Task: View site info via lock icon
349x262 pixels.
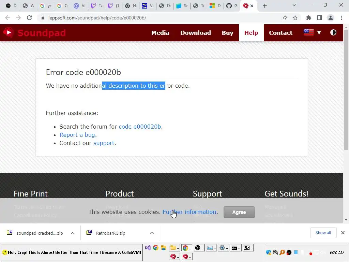Action: 43,18
